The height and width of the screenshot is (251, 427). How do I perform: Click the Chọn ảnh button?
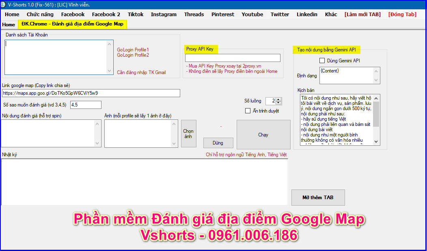[189, 134]
